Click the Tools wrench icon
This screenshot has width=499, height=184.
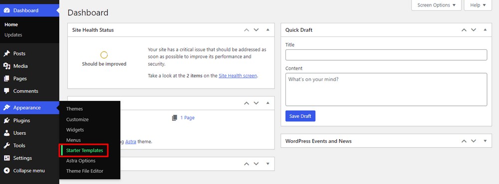point(6,146)
